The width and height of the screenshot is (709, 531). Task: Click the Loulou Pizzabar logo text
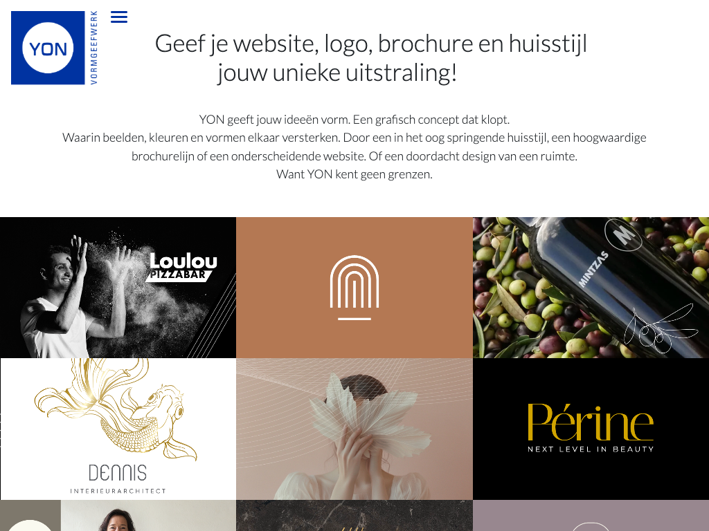point(182,268)
